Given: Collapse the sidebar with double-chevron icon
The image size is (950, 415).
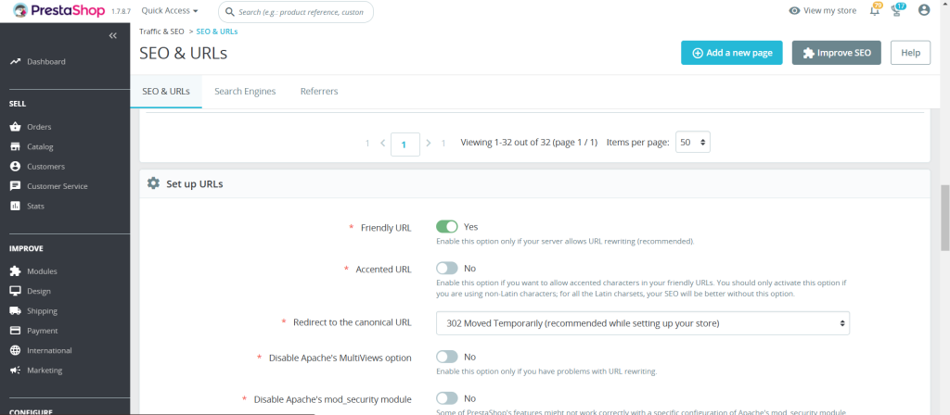Looking at the screenshot, I should click(112, 36).
